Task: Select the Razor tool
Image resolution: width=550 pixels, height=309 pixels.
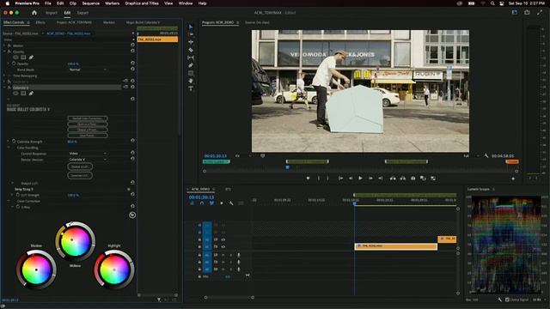Action: tap(191, 50)
